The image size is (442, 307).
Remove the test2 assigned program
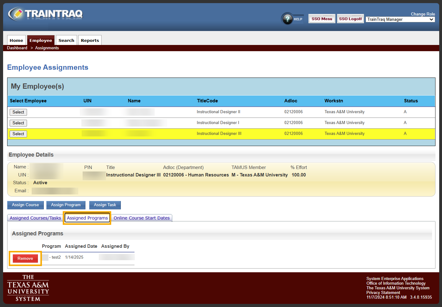[x=25, y=258]
